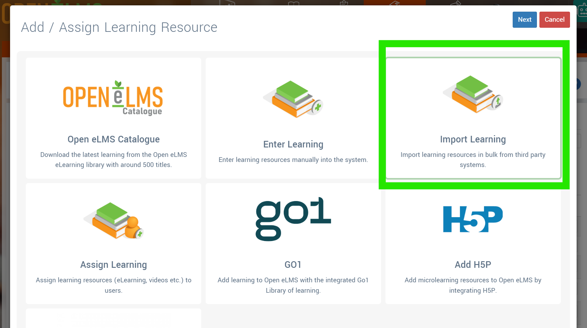The width and height of the screenshot is (587, 328).
Task: Cancel the Add Learning Resource dialog
Action: pos(555,20)
